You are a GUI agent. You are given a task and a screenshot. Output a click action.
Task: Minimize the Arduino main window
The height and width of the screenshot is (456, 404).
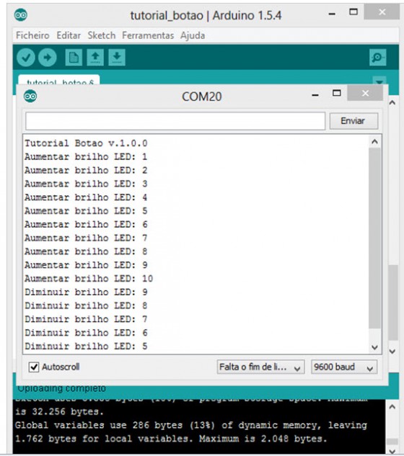point(332,14)
